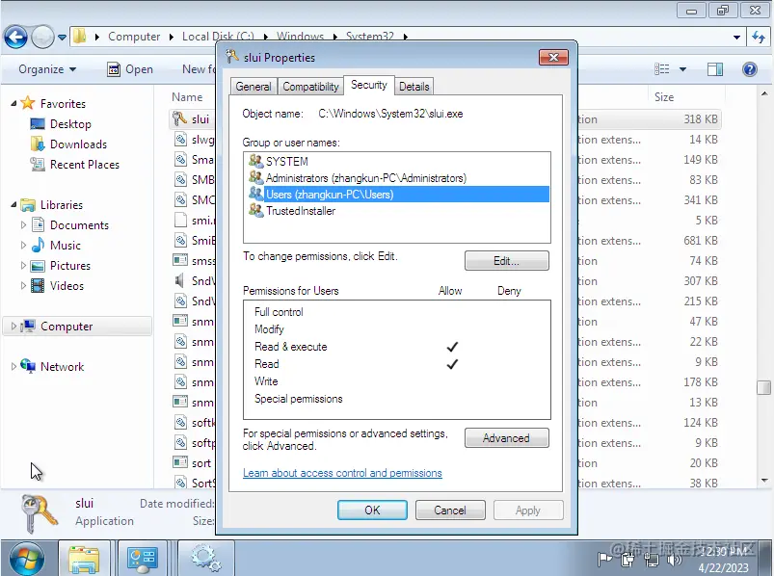Click the Explorer Back navigation arrow
This screenshot has height=576, width=774.
15,37
